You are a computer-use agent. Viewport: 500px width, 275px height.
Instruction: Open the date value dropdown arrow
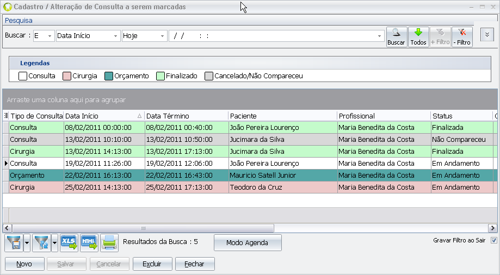pyautogui.click(x=379, y=36)
